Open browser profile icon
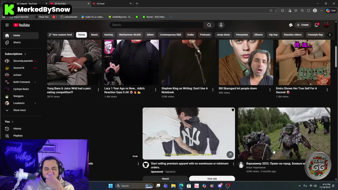This screenshot has width=338, height=190. click(x=315, y=11)
